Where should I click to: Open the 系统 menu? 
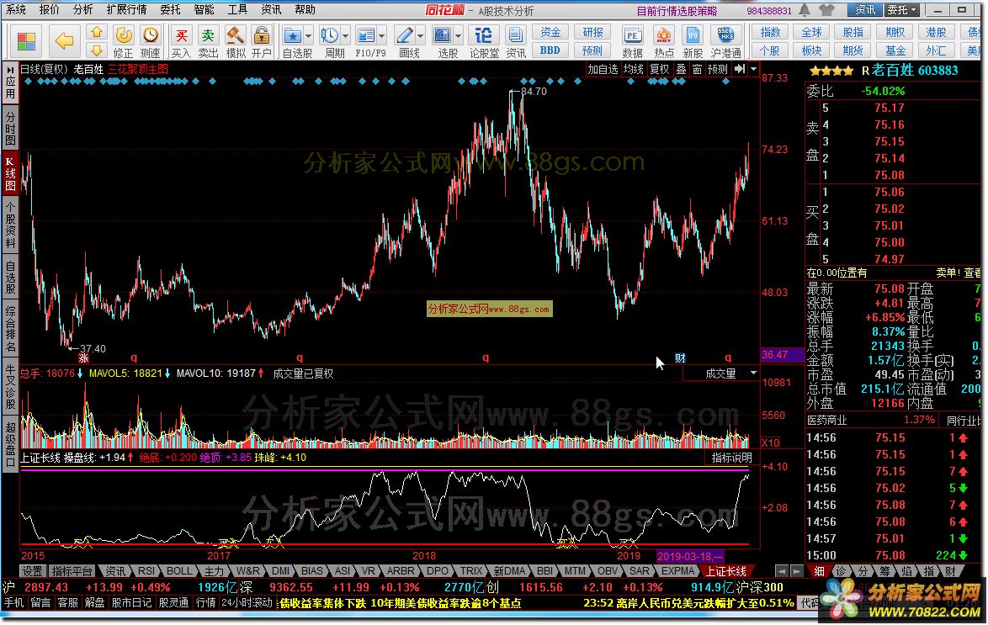pyautogui.click(x=16, y=9)
